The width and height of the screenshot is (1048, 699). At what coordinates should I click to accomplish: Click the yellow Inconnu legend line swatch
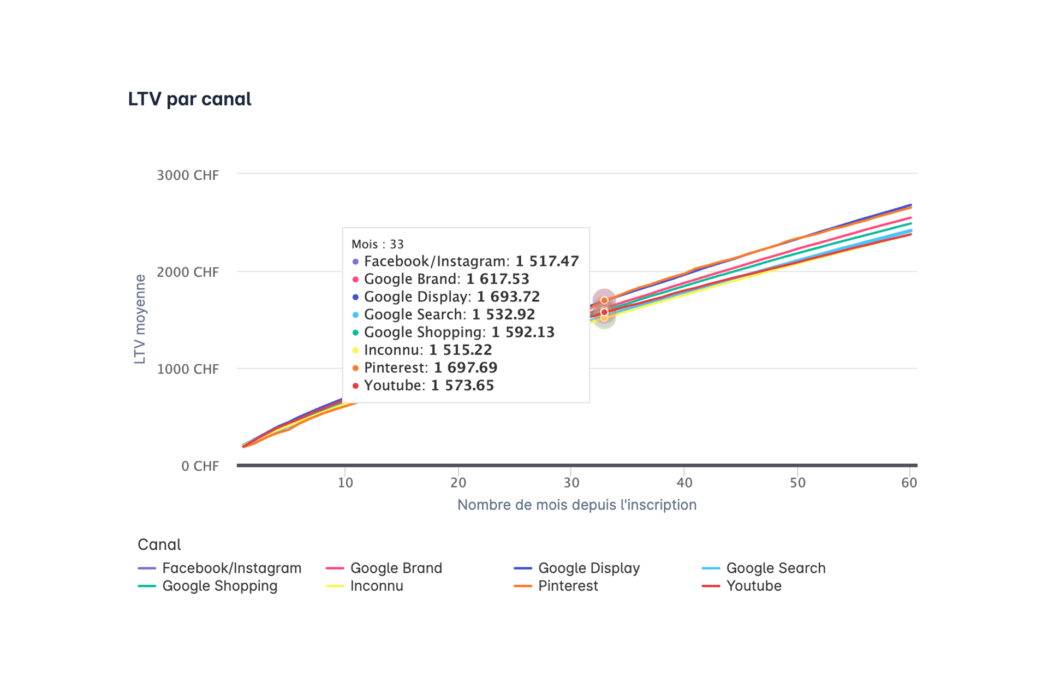pos(335,587)
